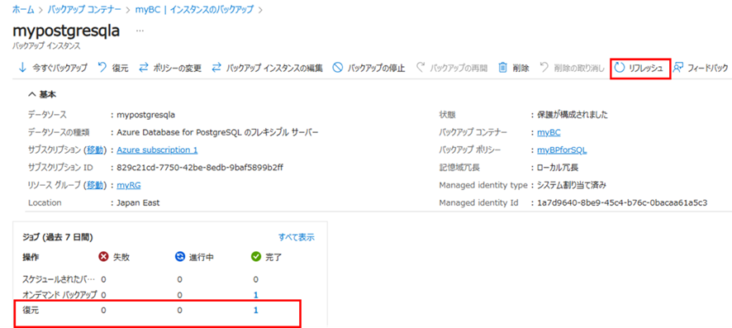
Task: Click the edit backup instance arrows icon
Action: [216, 68]
